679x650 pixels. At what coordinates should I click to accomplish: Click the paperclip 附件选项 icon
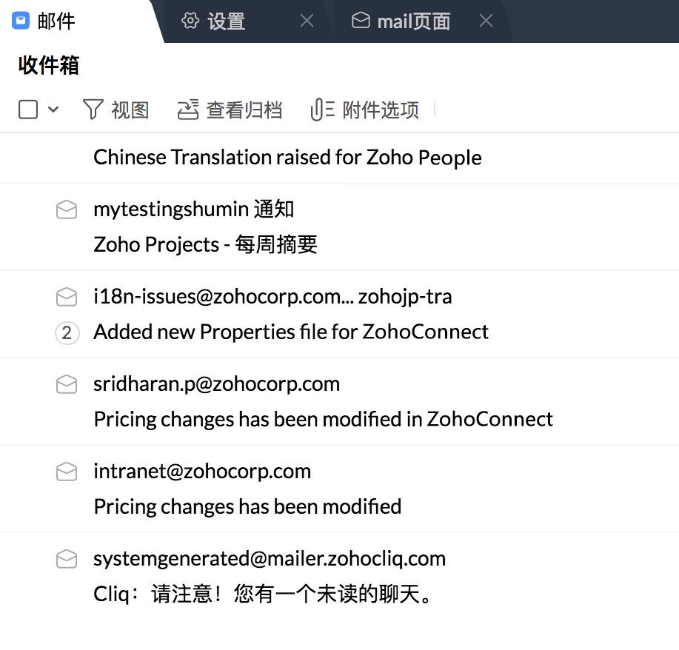point(322,110)
